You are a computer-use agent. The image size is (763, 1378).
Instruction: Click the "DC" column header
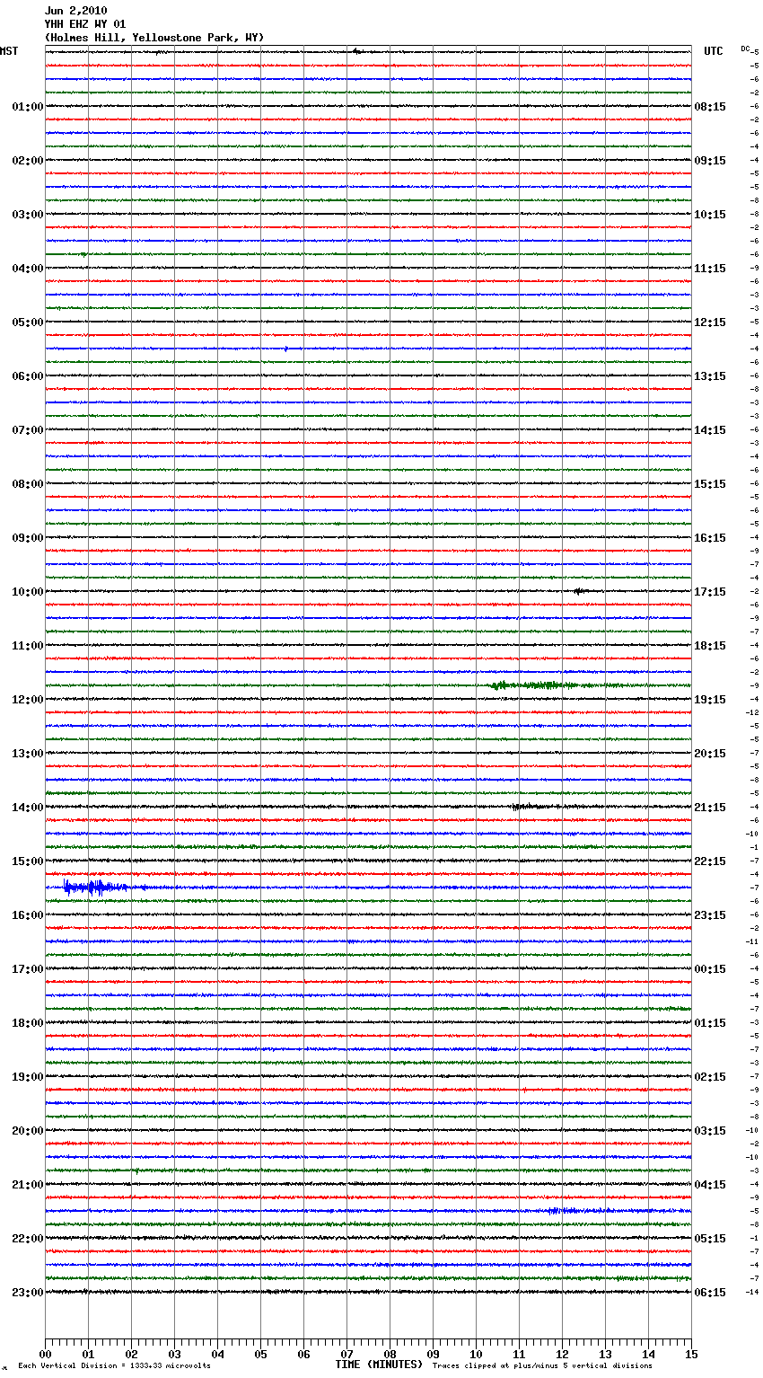point(745,49)
